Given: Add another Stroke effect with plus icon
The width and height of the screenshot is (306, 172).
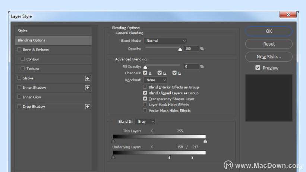Looking at the screenshot, I should [x=88, y=78].
